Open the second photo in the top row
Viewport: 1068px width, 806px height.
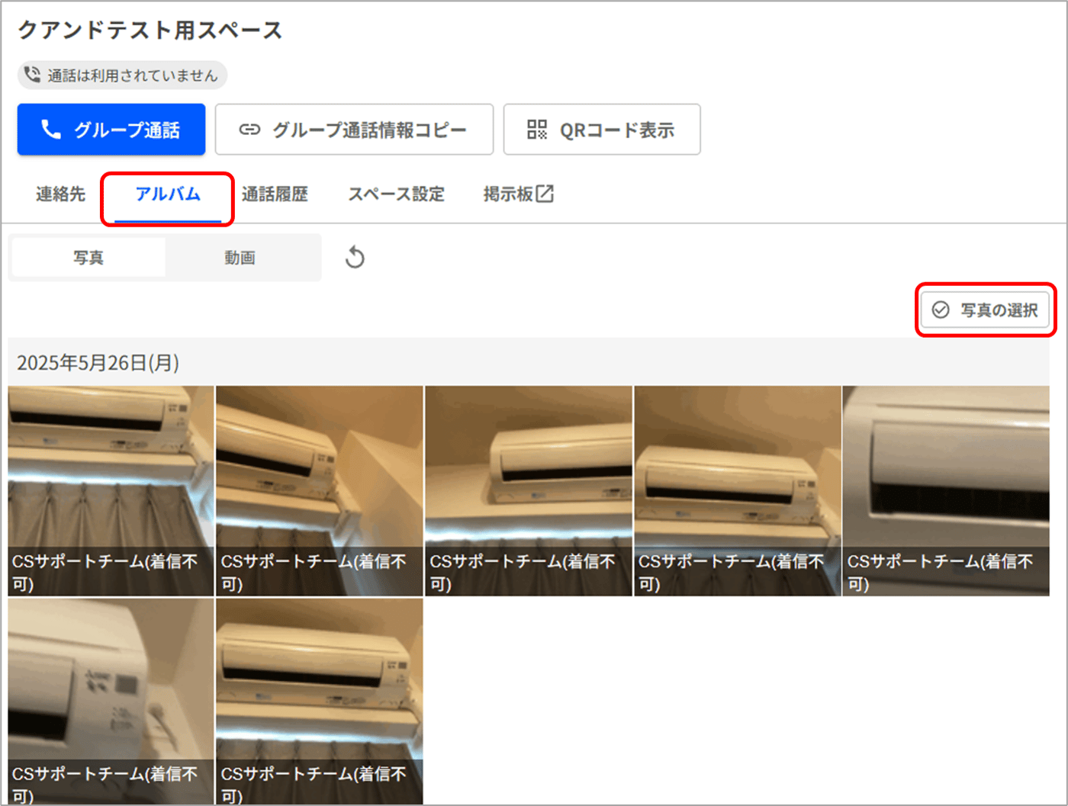(x=320, y=490)
